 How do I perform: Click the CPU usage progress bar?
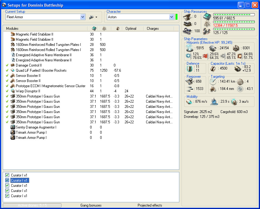point(234,15)
